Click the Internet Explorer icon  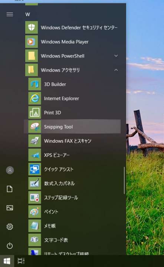[x=35, y=98]
